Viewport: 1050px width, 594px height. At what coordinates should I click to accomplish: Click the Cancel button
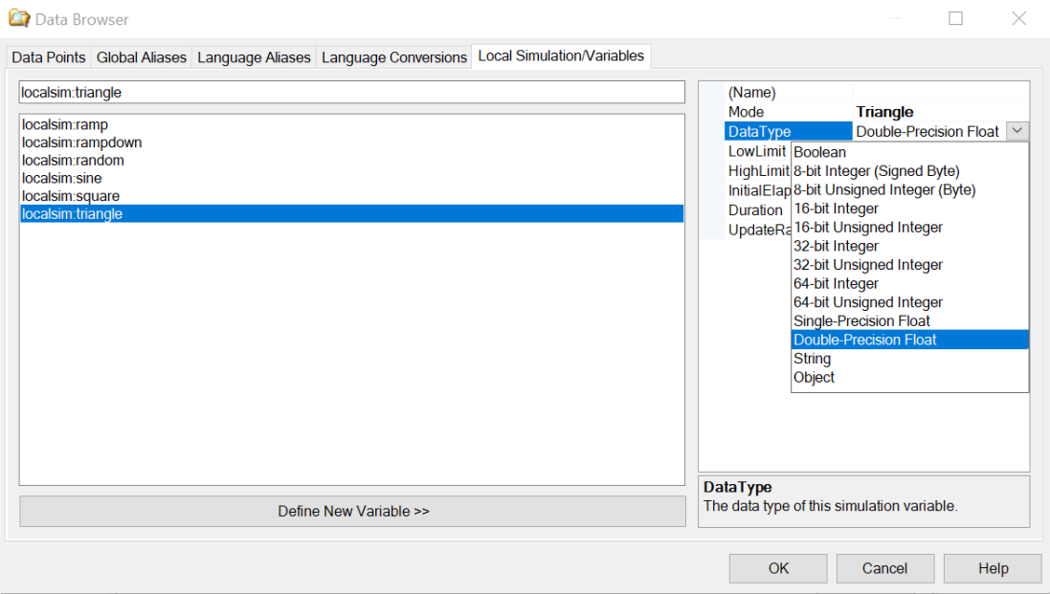(x=884, y=568)
